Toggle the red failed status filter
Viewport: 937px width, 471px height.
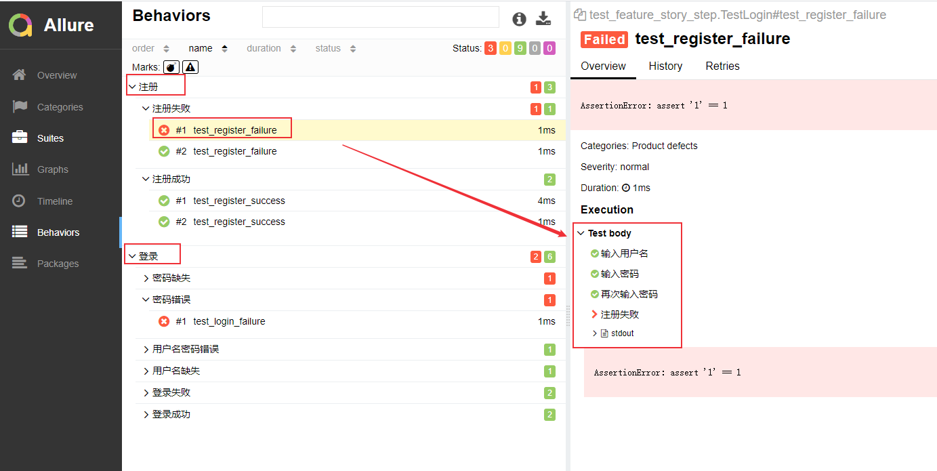pos(490,48)
